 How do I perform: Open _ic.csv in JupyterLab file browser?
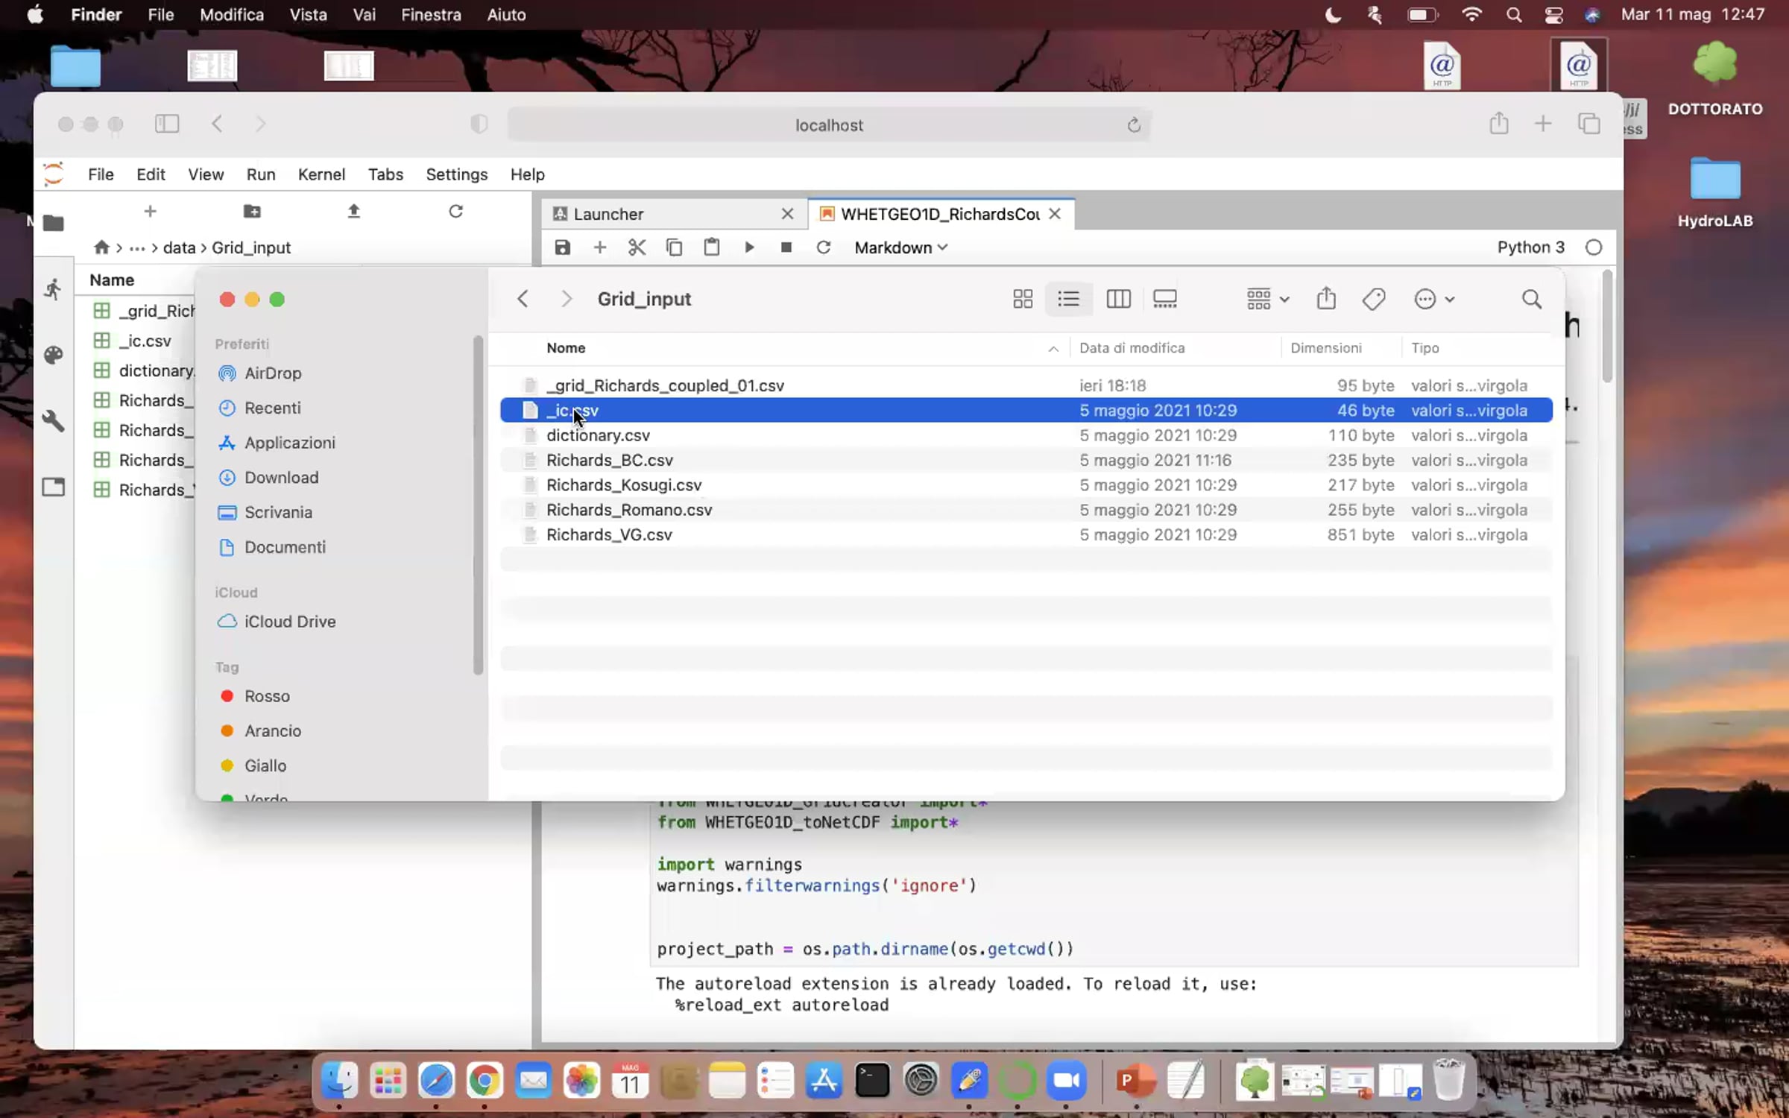pos(145,341)
